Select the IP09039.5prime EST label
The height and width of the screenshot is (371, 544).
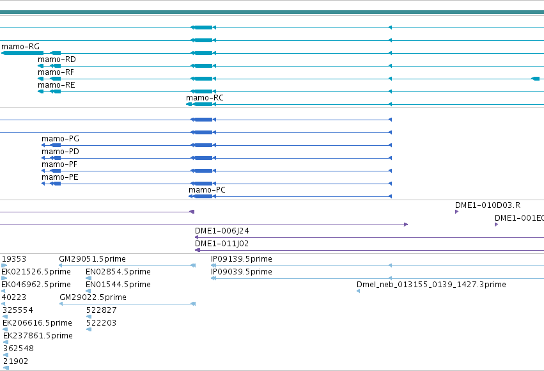242,272
